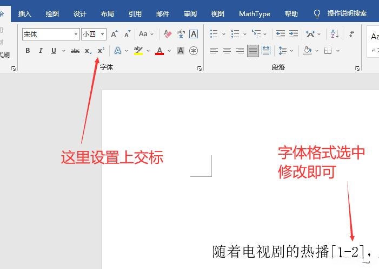Switch to the 视图 tab
Screen dimensions: 379x269
pos(217,13)
